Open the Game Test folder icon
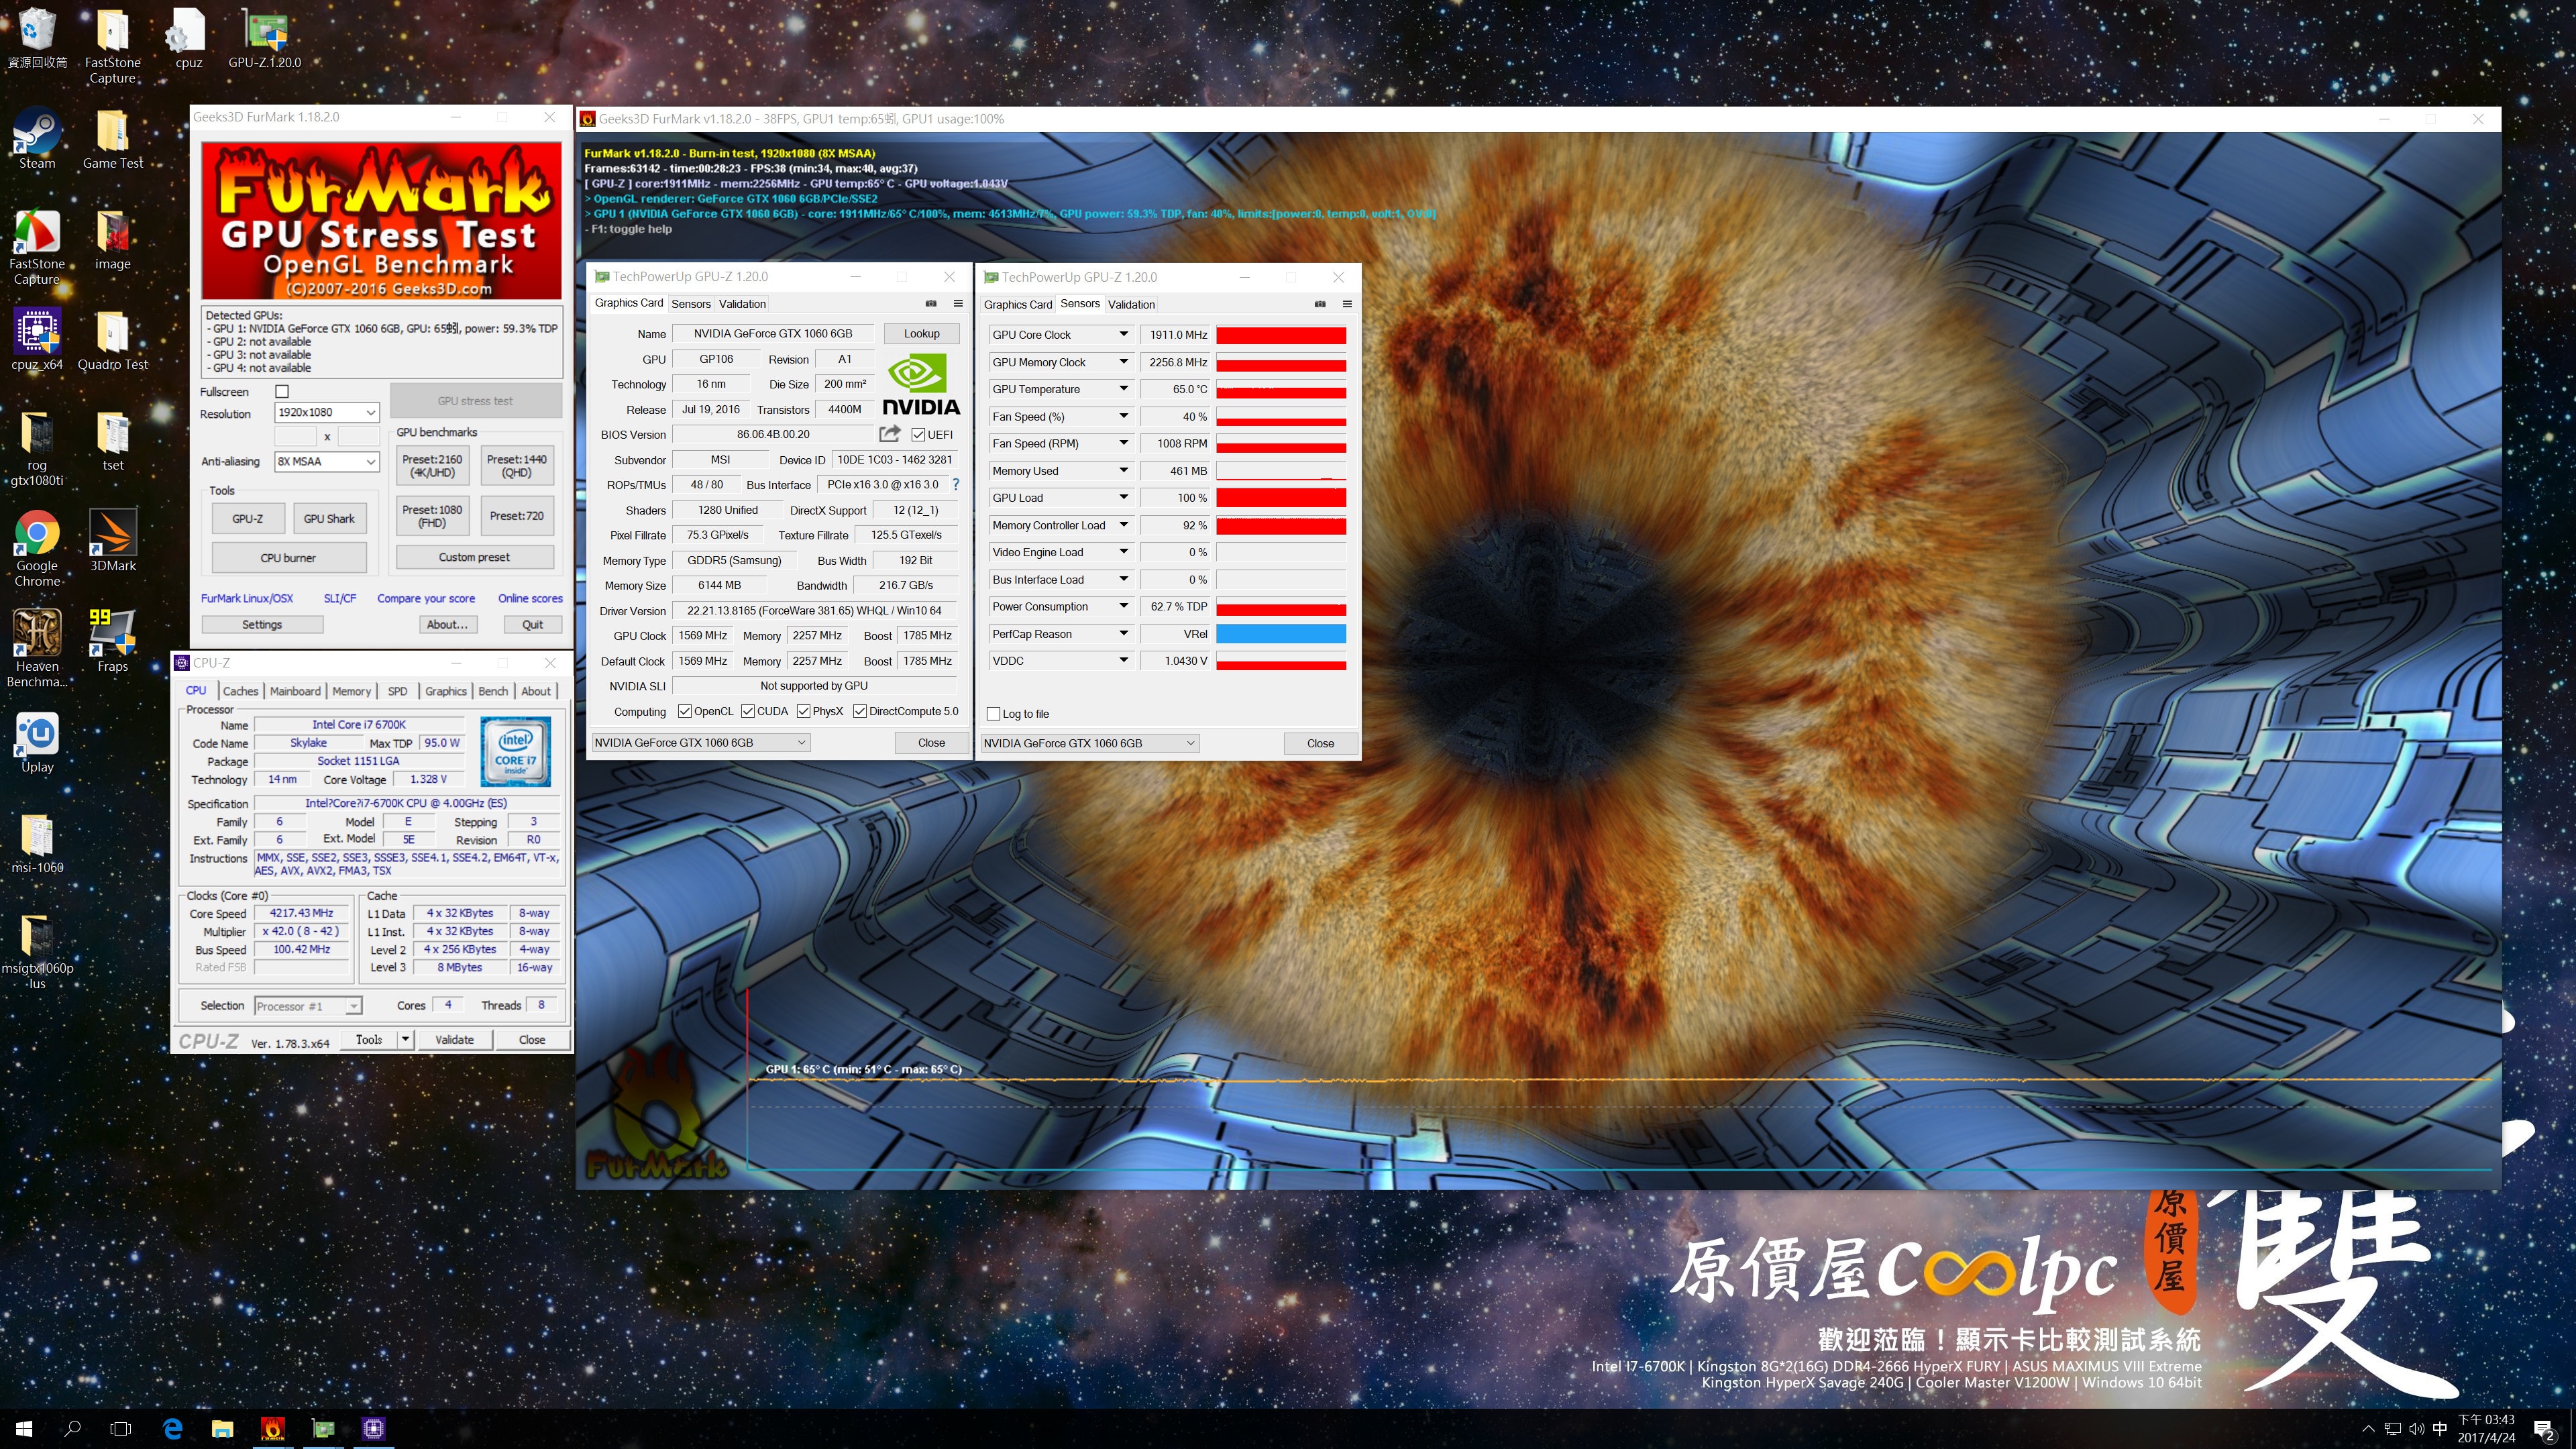 [113, 139]
